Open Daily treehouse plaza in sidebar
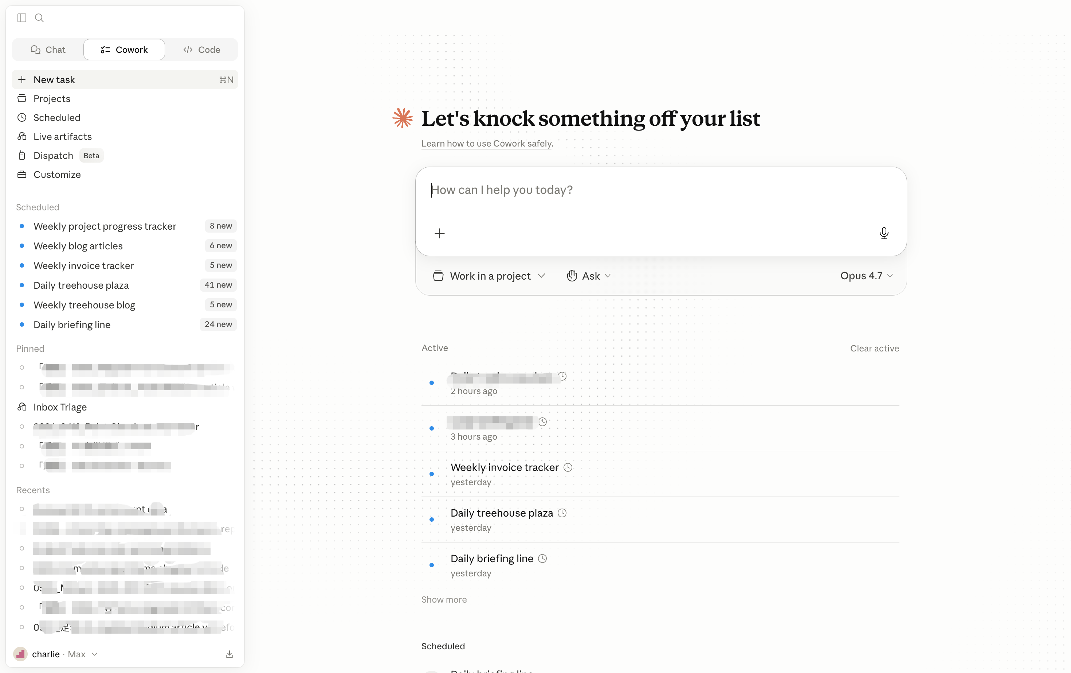1071x673 pixels. 125,285
